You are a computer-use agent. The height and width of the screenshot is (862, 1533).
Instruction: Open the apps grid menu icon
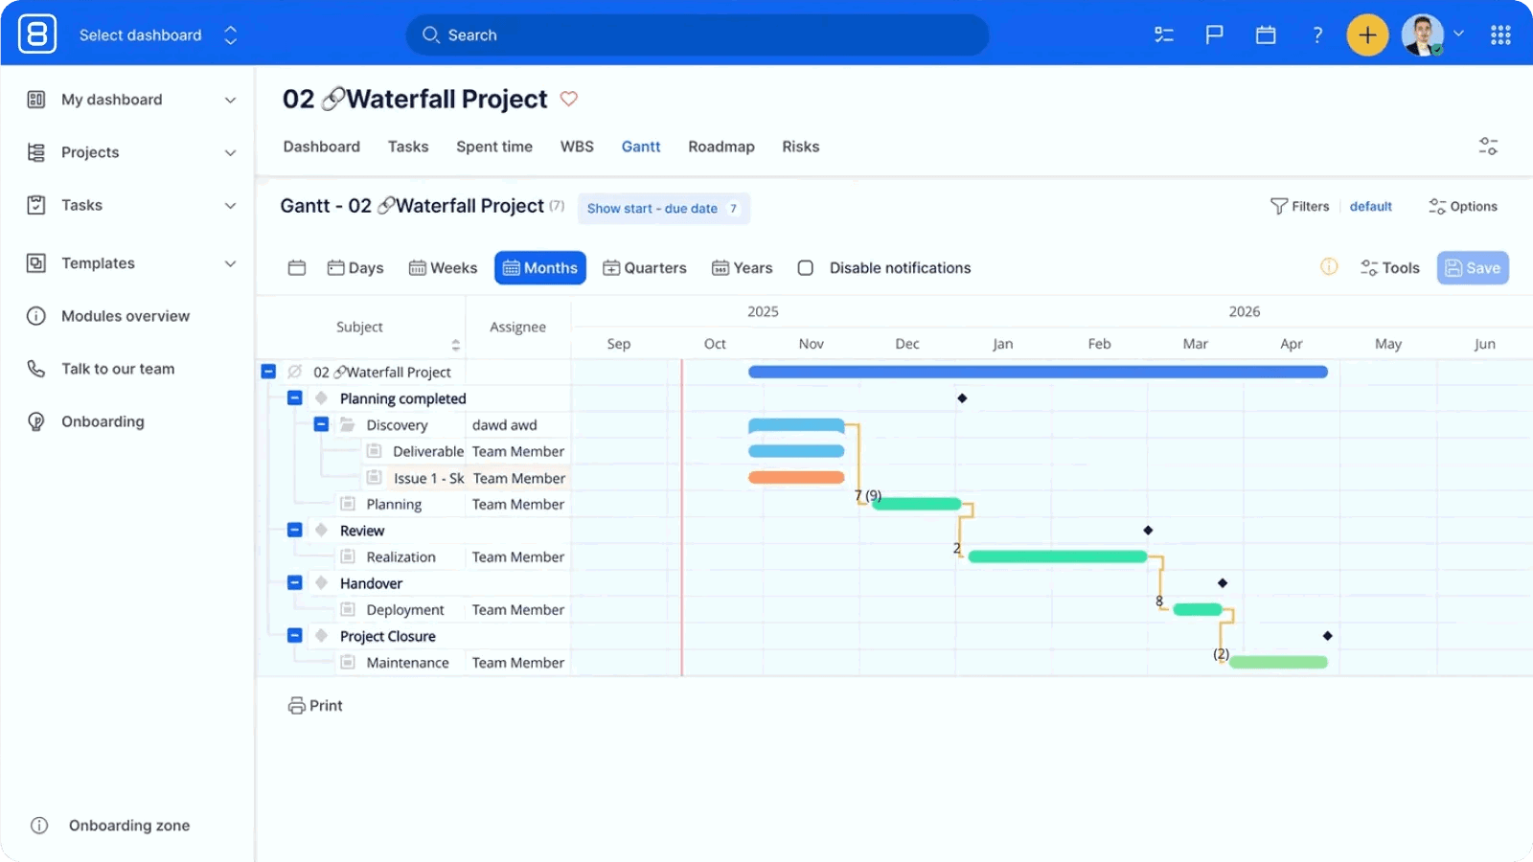click(1500, 35)
